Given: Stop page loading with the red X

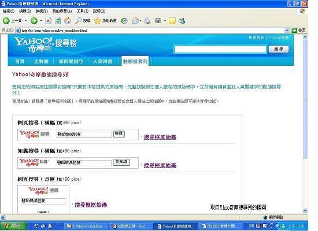Looking at the screenshot, I should pos(48,21).
